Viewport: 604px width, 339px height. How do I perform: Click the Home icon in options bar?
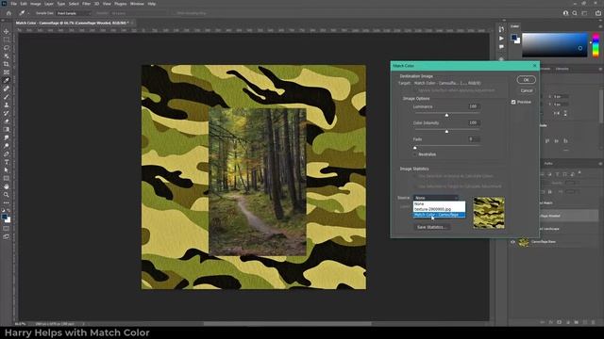[x=8, y=13]
